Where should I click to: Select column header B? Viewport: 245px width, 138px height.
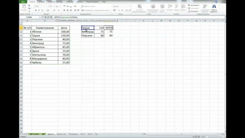point(45,21)
